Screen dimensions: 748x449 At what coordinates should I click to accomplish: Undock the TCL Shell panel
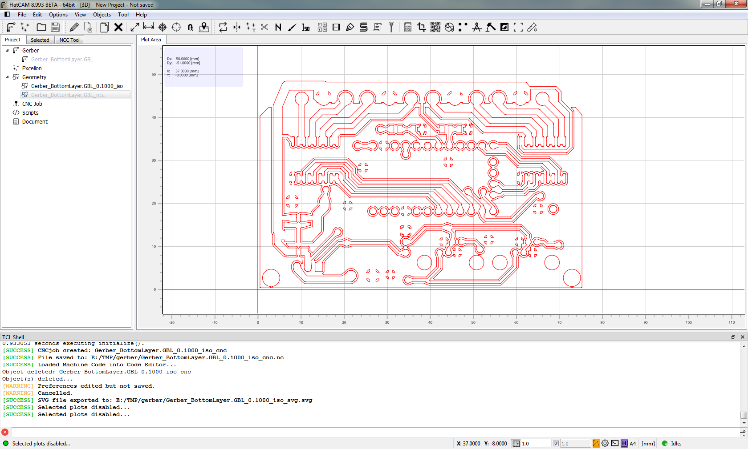(x=733, y=337)
